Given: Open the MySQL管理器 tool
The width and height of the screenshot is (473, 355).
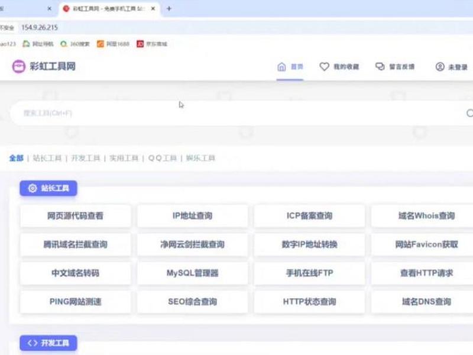Looking at the screenshot, I should coord(193,273).
